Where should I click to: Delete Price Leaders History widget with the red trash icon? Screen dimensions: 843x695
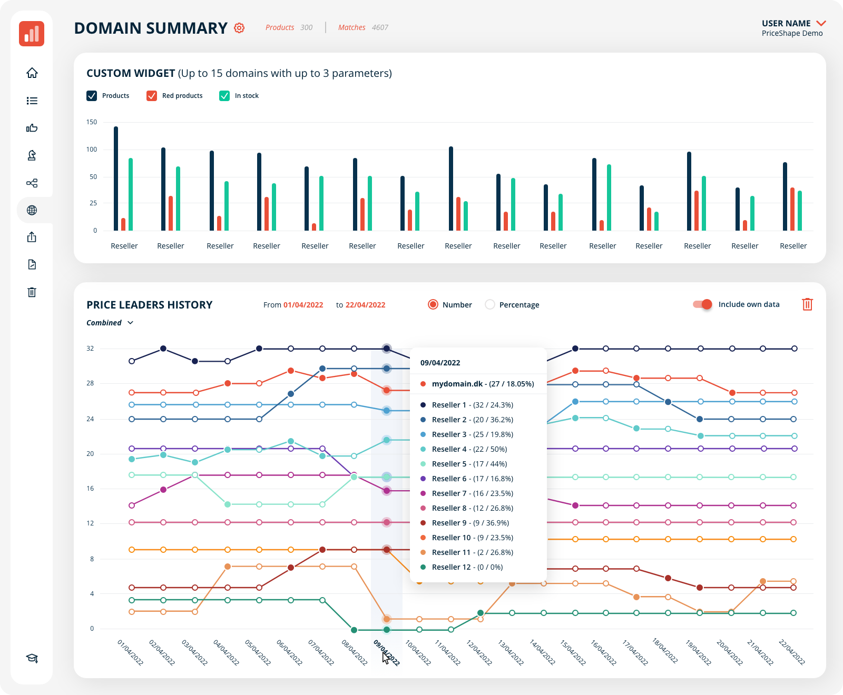point(807,304)
